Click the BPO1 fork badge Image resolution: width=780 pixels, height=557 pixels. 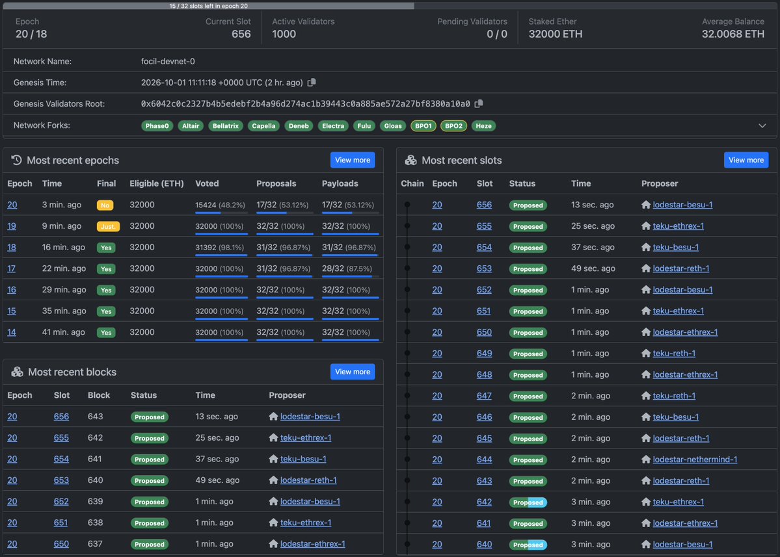(x=424, y=125)
